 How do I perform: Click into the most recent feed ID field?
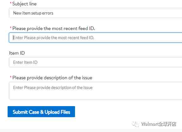coord(96,38)
